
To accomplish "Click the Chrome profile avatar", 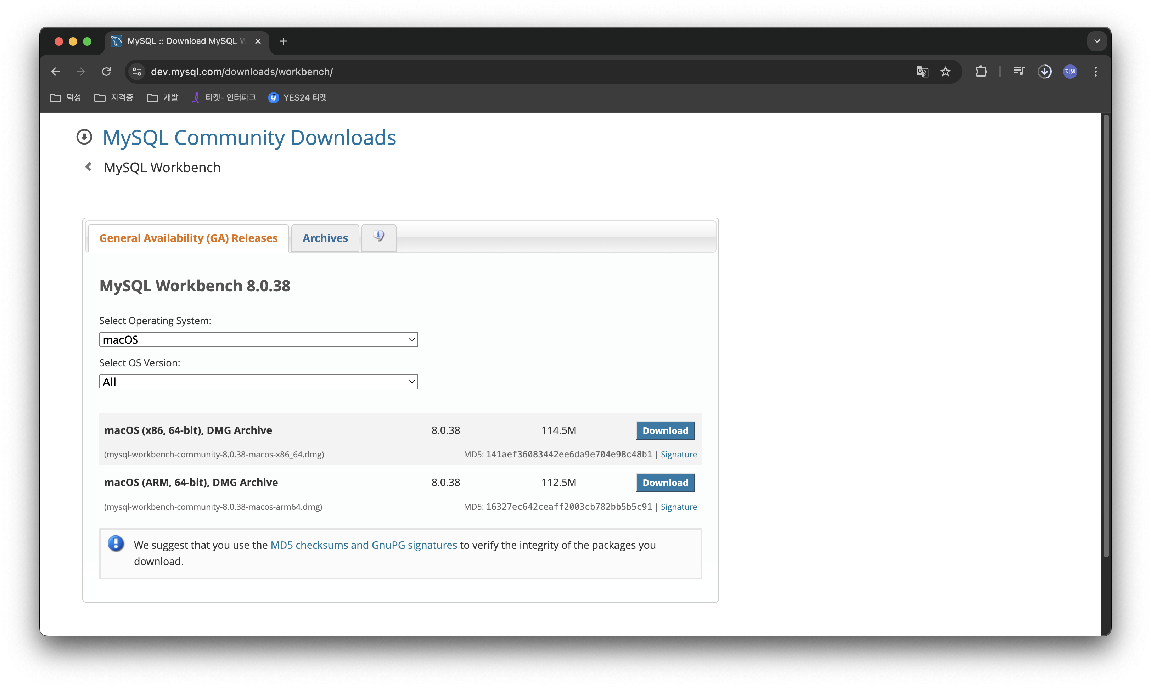I will tap(1070, 72).
